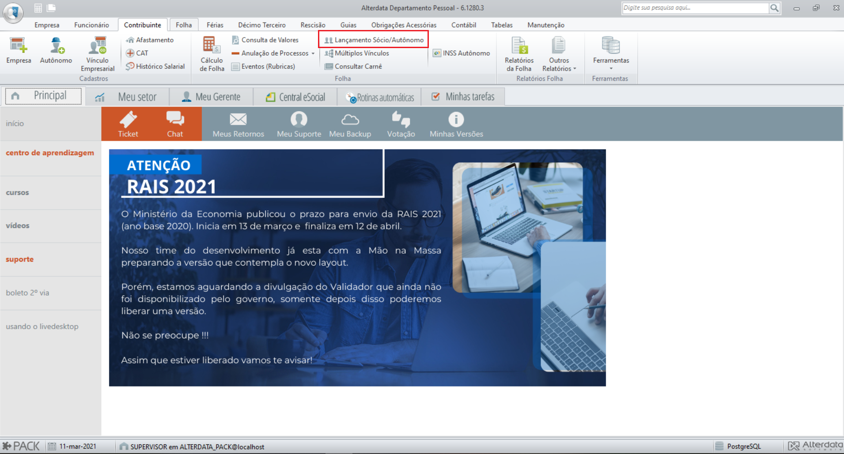The height and width of the screenshot is (454, 844).
Task: Open the Contábil ribbon tab
Action: pos(464,25)
